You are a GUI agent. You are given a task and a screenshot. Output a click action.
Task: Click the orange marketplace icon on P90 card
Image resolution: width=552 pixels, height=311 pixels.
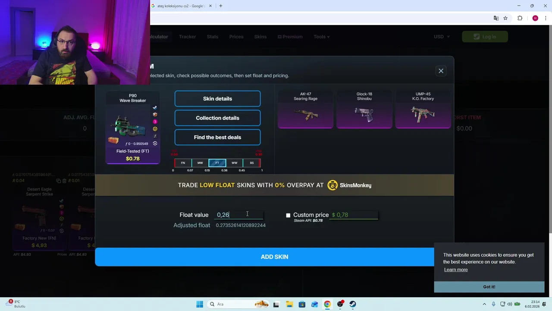(155, 114)
